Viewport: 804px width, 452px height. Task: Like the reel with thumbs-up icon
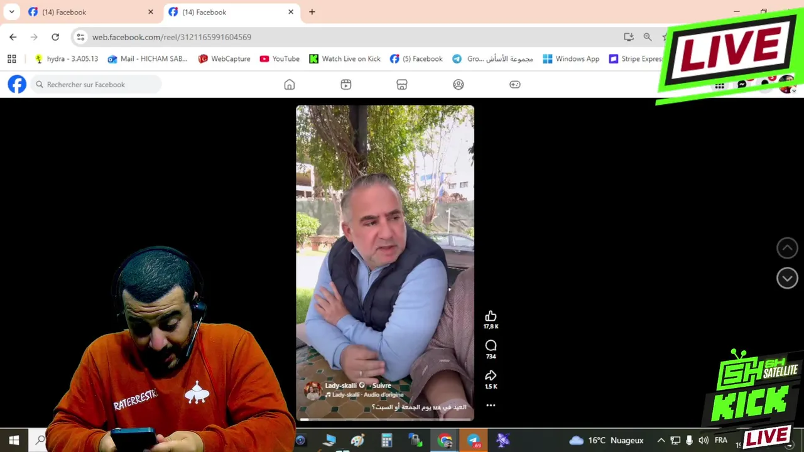(x=491, y=316)
